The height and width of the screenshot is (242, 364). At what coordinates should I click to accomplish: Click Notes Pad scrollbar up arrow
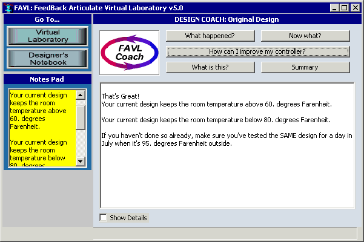pyautogui.click(x=81, y=95)
